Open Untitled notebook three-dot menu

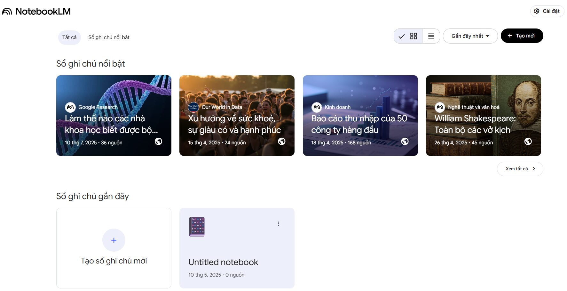[x=279, y=224]
